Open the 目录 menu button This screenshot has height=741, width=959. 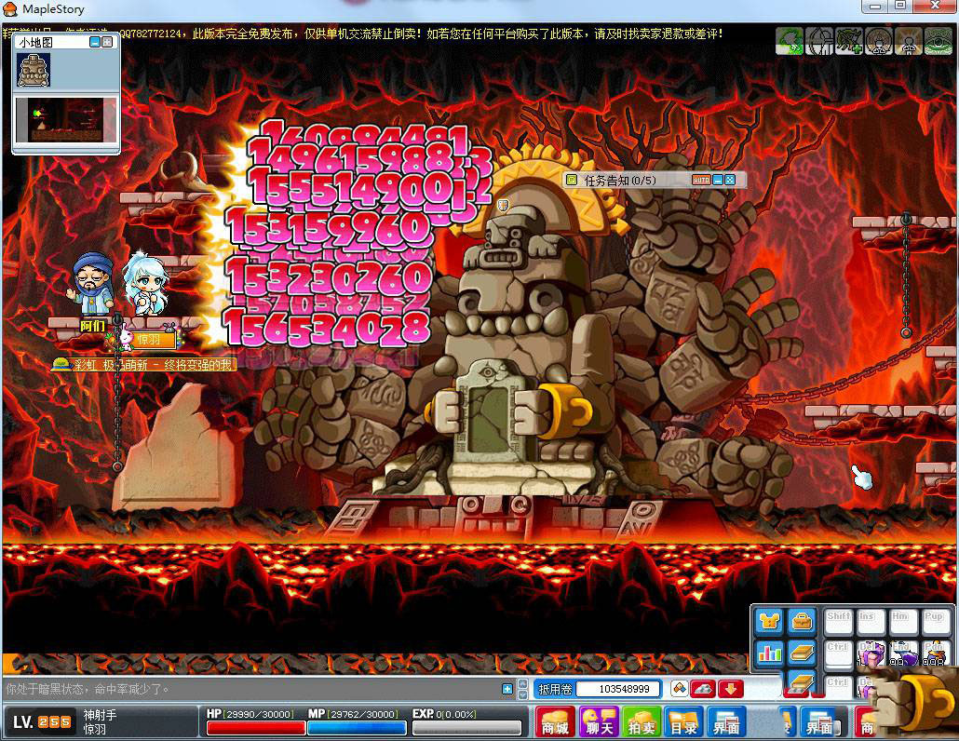[x=683, y=722]
